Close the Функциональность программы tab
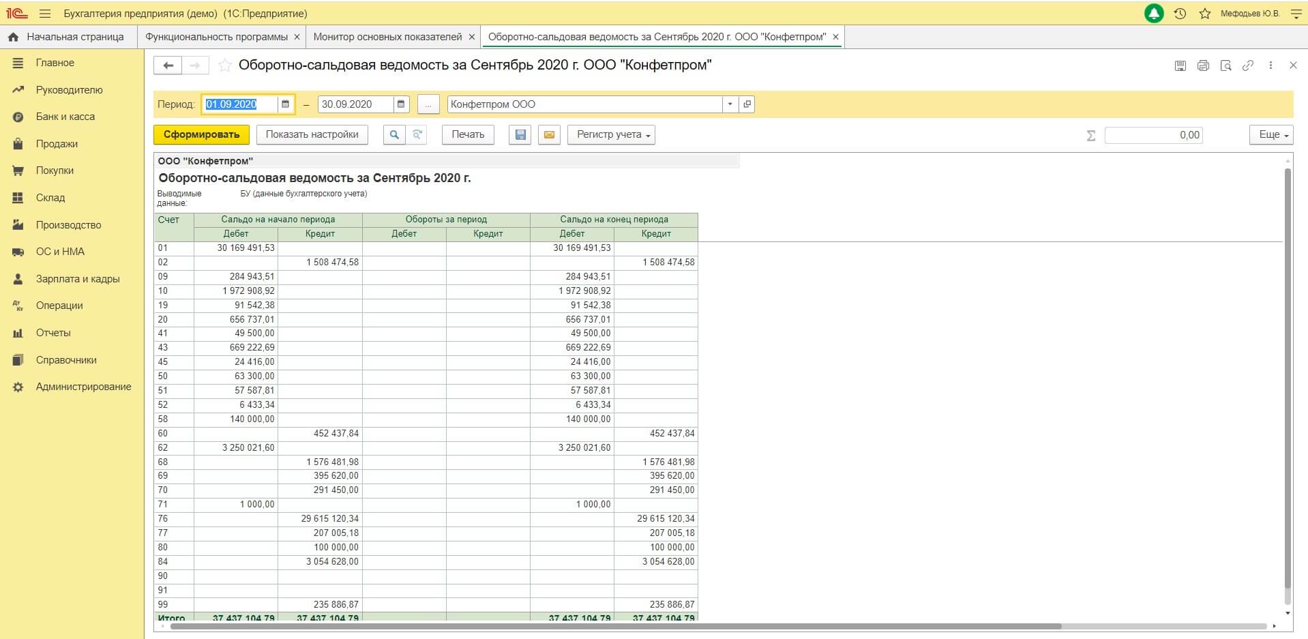The width and height of the screenshot is (1308, 639). click(x=296, y=37)
